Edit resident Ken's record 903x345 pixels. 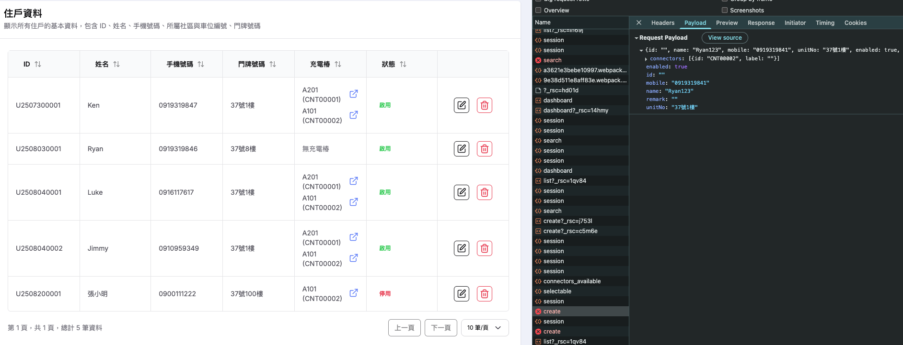click(x=461, y=105)
